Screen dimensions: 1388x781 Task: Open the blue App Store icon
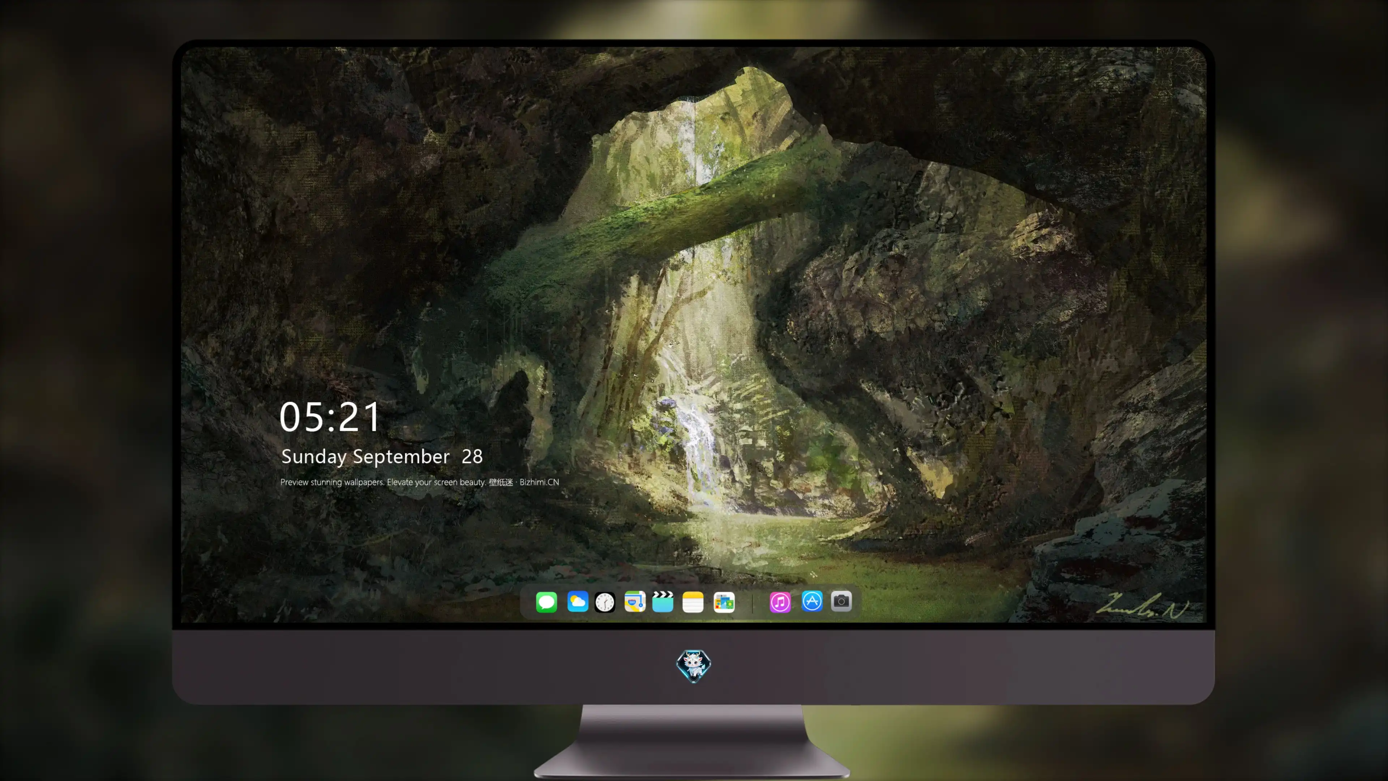[812, 602]
